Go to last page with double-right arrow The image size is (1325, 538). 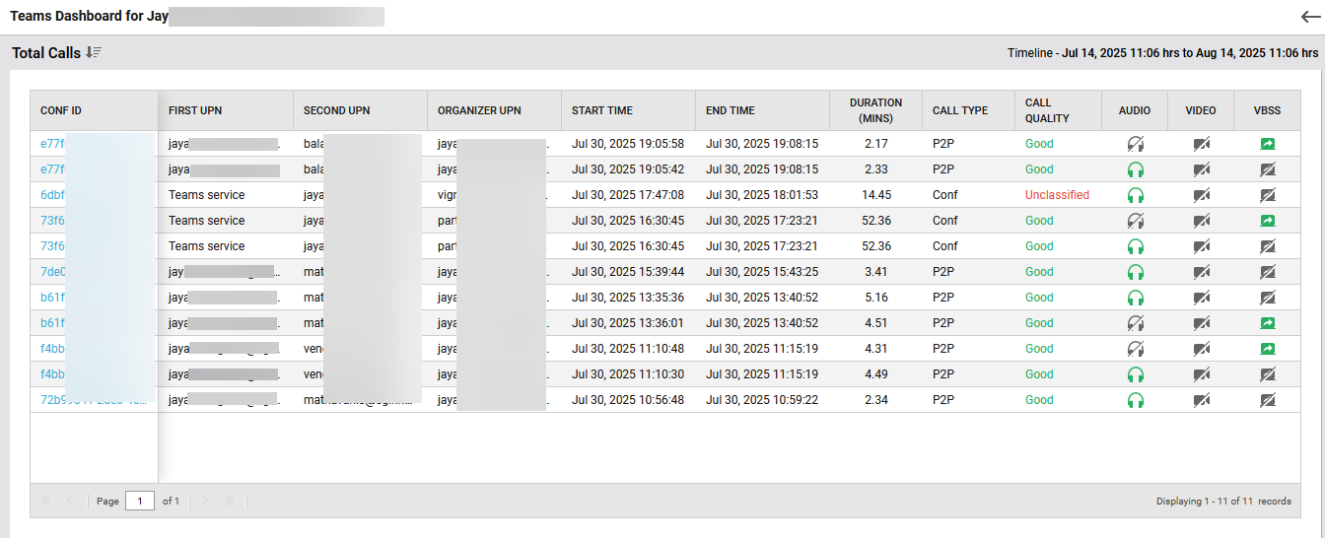[229, 501]
